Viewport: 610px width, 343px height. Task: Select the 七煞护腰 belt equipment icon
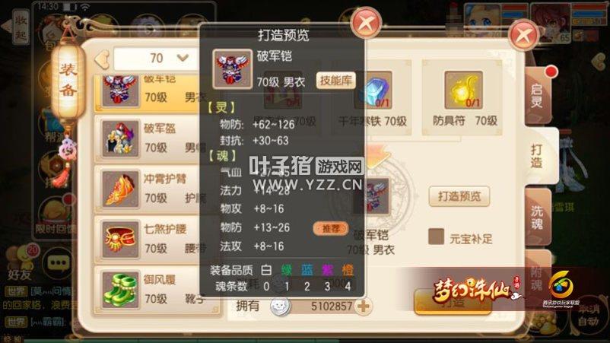pyautogui.click(x=120, y=239)
